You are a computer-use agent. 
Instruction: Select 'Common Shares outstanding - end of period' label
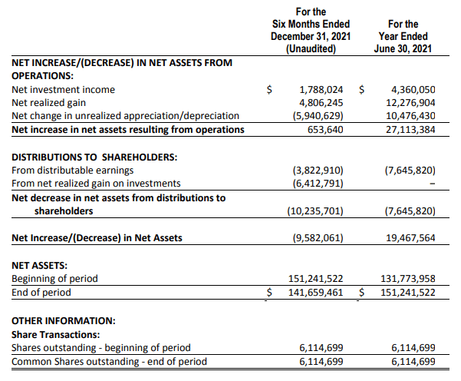click(x=109, y=362)
